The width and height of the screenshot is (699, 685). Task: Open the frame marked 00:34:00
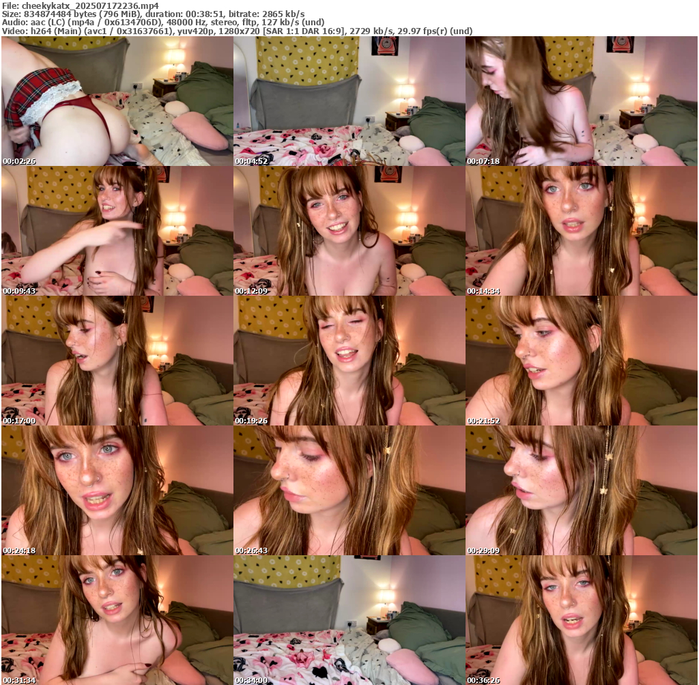(x=349, y=620)
